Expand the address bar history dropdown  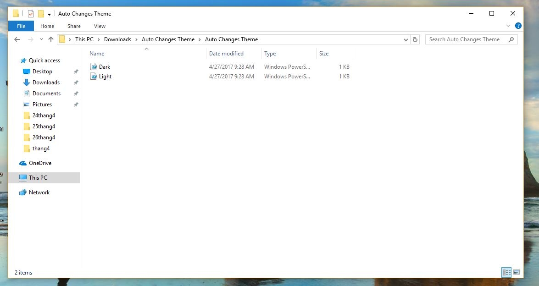(x=406, y=39)
